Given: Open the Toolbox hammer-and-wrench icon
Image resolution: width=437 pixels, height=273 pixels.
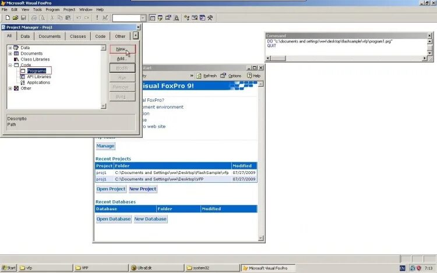Looking at the screenshot, I should point(210,18).
